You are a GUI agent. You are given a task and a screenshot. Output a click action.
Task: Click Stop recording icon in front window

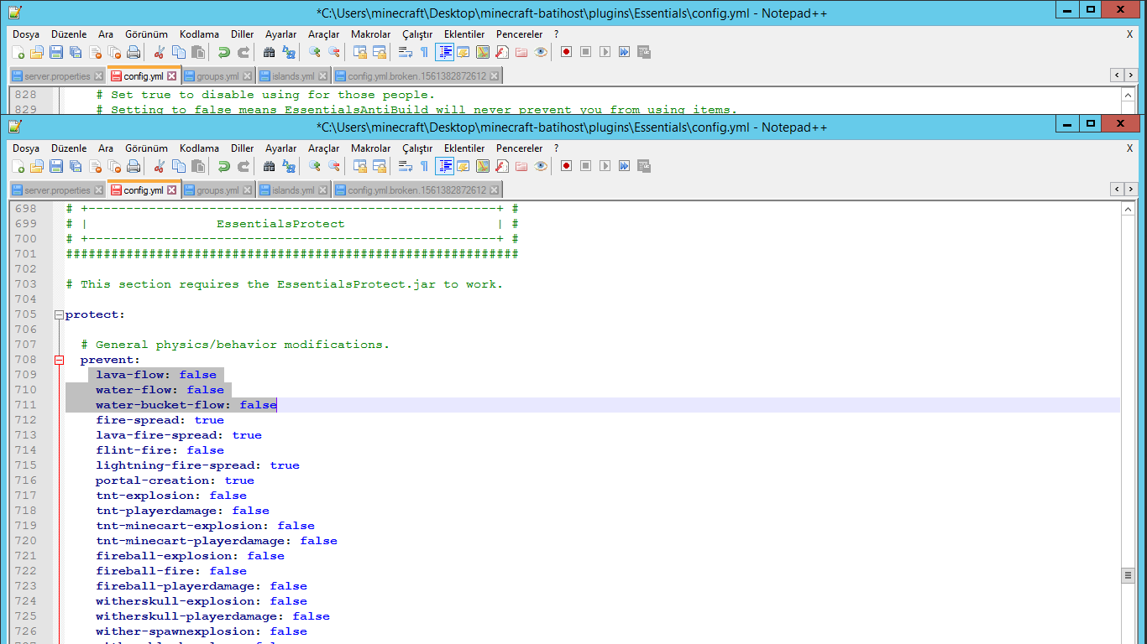(585, 166)
